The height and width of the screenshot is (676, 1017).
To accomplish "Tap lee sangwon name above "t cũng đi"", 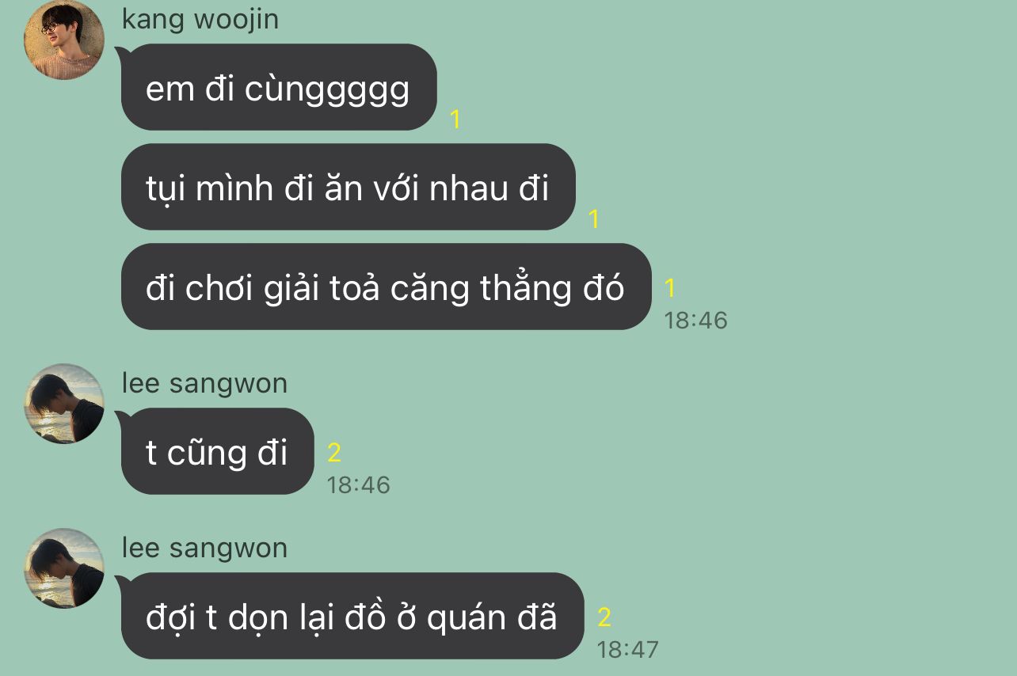I will (x=204, y=383).
